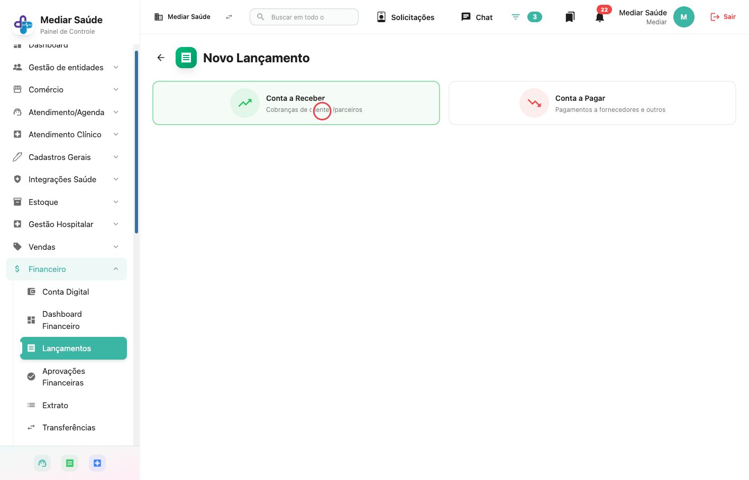Click the notification bell icon
Screen dimensions: 749x480
click(x=599, y=17)
